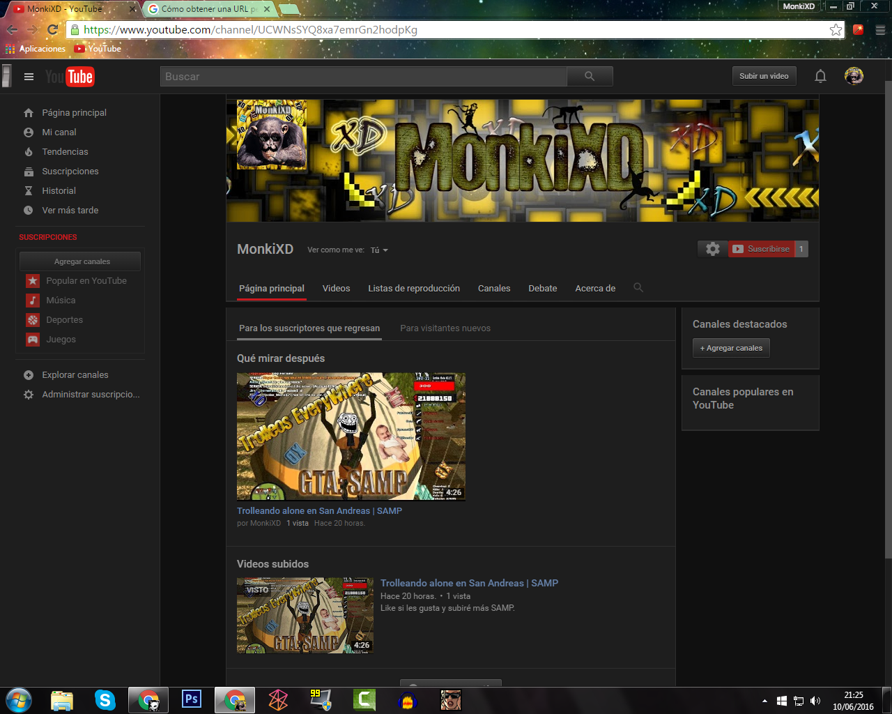Click the Música channel icon
This screenshot has height=714, width=892.
33,301
